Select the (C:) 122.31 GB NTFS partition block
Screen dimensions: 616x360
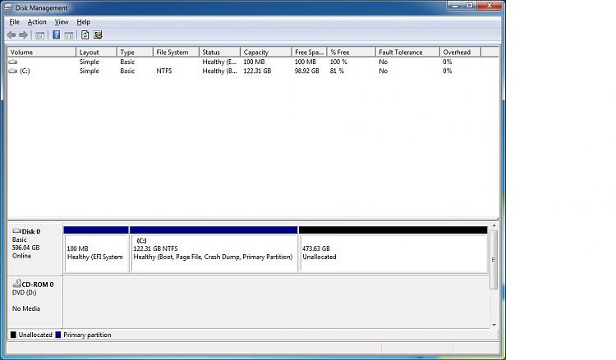[x=214, y=249]
